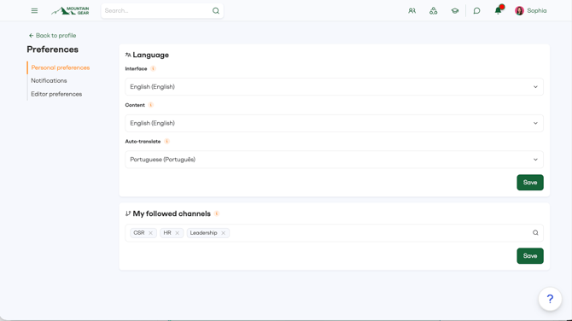572x321 pixels.
Task: Go Back to profile
Action: [x=53, y=35]
